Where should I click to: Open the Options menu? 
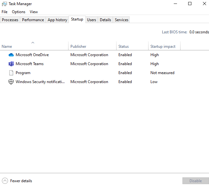click(19, 12)
